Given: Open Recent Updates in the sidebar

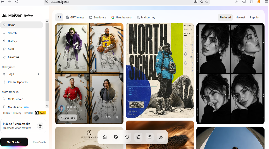Looking at the screenshot, I should point(22,82).
